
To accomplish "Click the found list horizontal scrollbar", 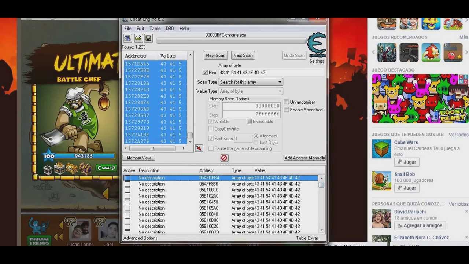I will [x=154, y=148].
